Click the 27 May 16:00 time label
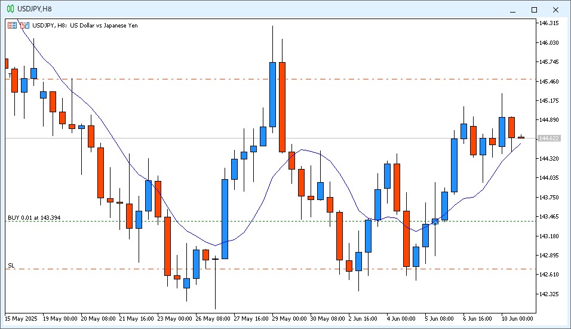 coord(251,319)
